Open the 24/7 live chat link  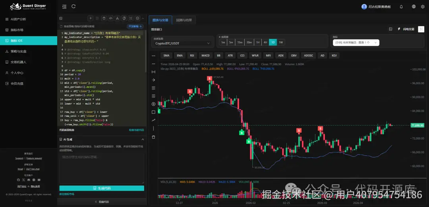(33, 169)
